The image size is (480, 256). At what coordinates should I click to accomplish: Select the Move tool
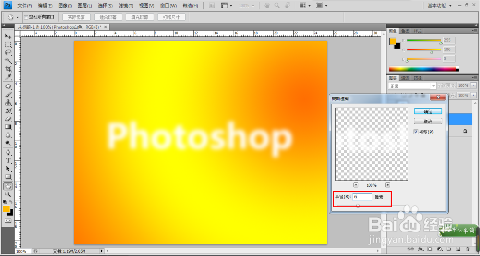[x=8, y=37]
